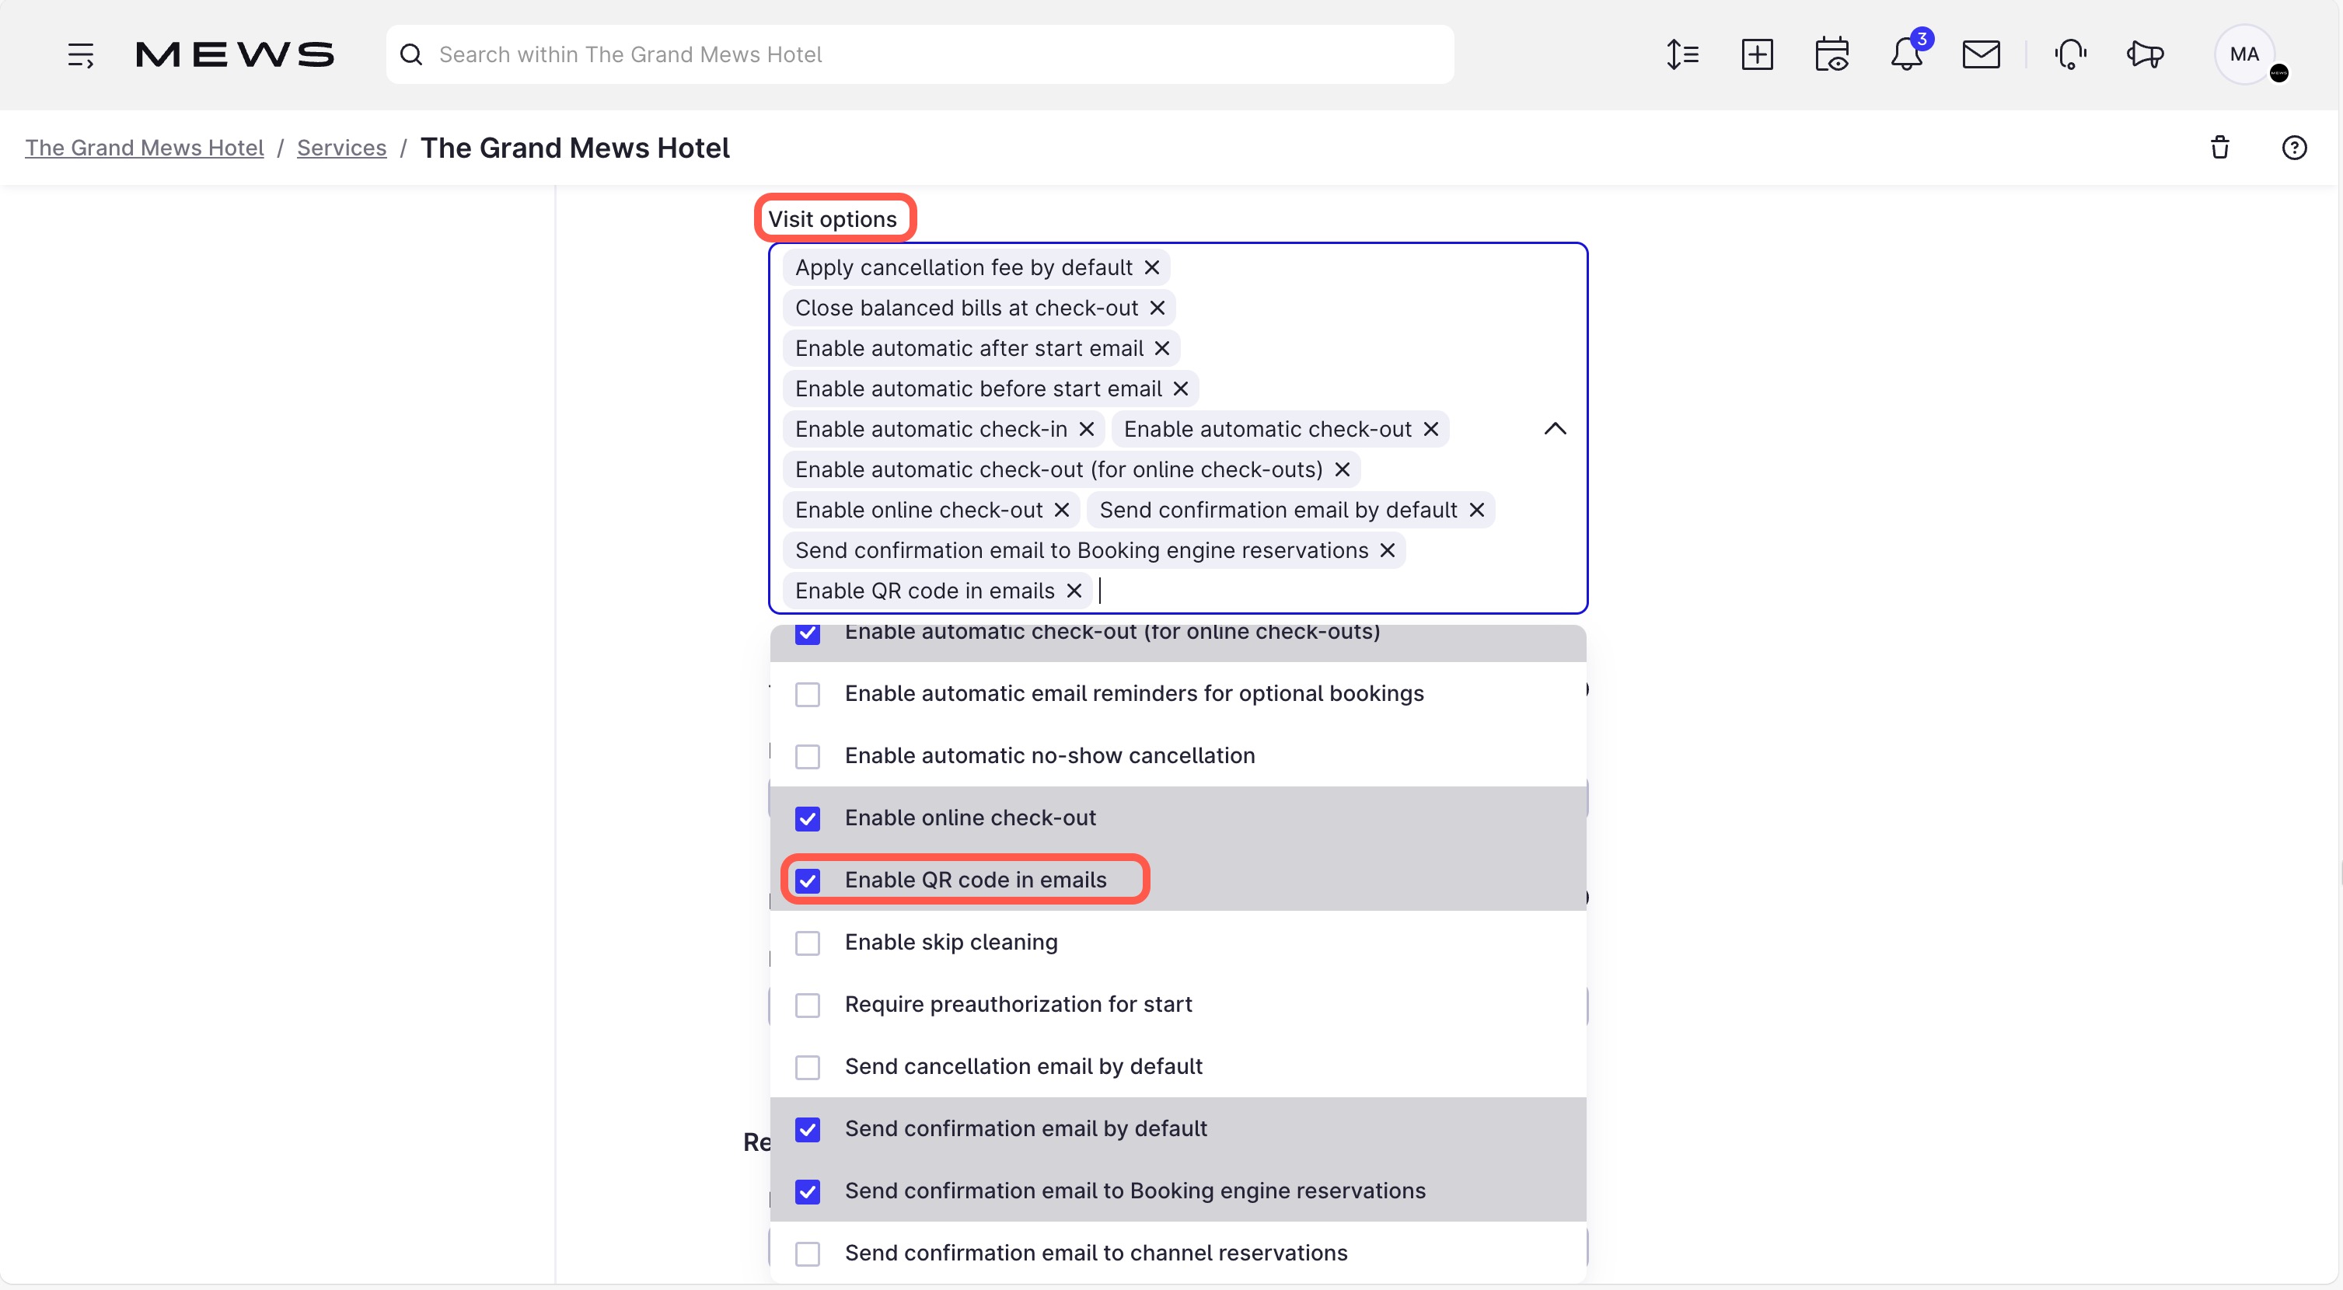This screenshot has width=2343, height=1290.
Task: Click the megaphone announcements icon
Action: (2145, 54)
